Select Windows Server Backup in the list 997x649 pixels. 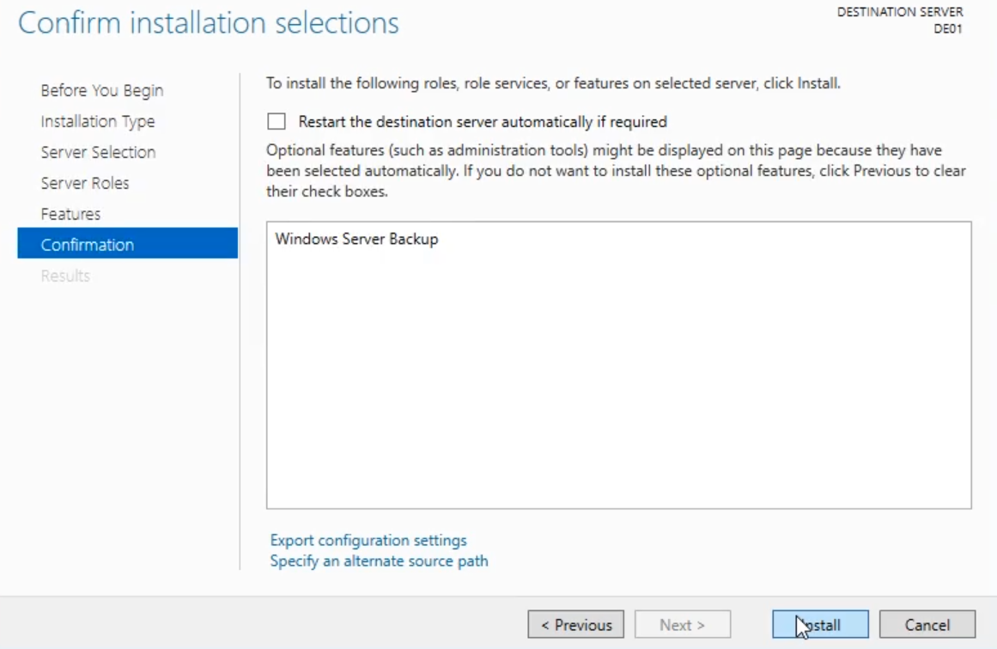coord(356,239)
